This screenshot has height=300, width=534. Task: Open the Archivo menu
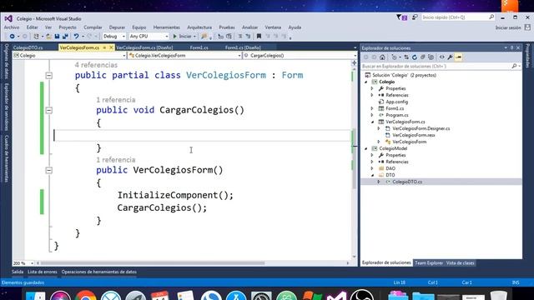12,27
